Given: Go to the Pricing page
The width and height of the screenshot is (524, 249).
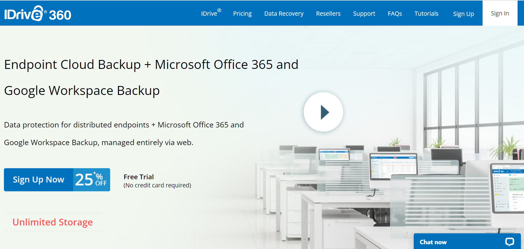Looking at the screenshot, I should (x=242, y=13).
